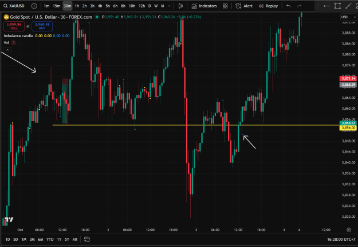
Task: Click the SELL 3,959.86 button
Action: pos(14,26)
